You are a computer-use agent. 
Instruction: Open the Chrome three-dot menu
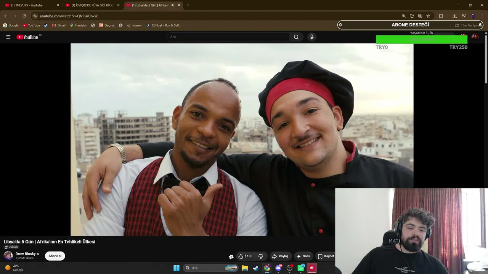pyautogui.click(x=482, y=16)
